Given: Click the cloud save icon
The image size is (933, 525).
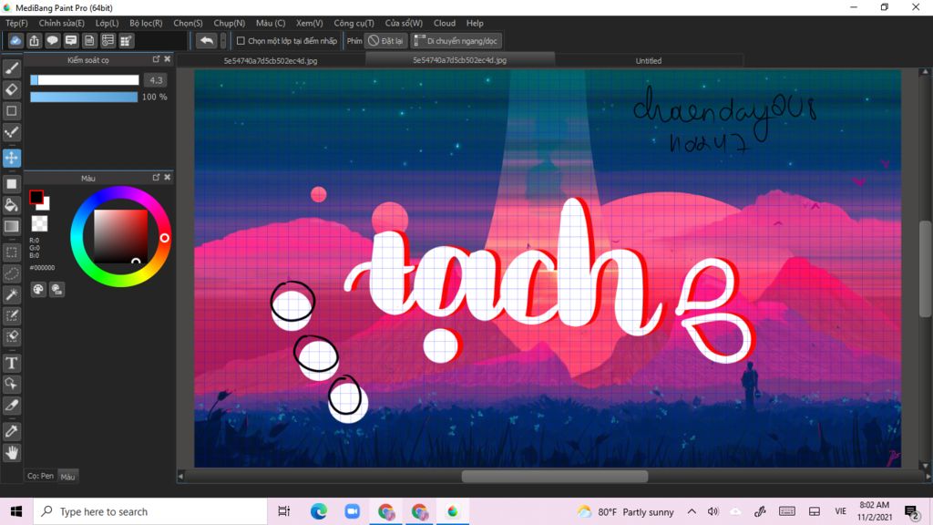Looking at the screenshot, I should (x=15, y=40).
